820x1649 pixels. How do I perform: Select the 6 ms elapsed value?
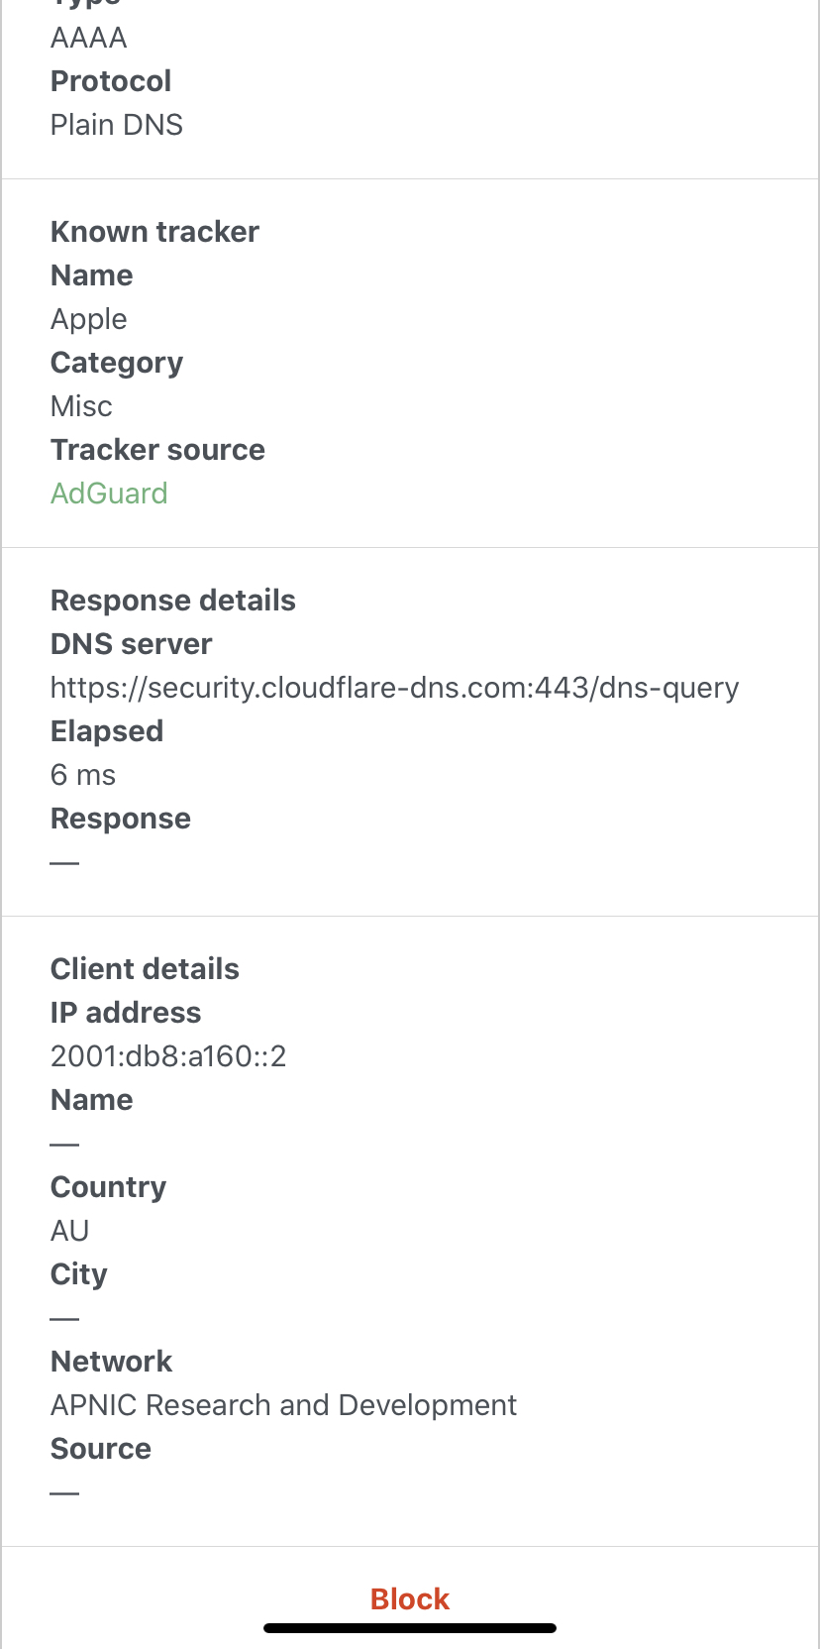(81, 774)
